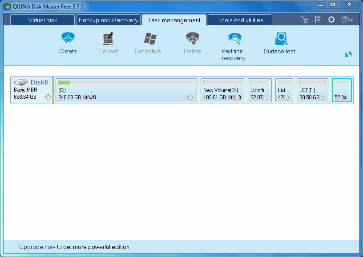Click the Listoffr... partition usage bar
This screenshot has width=363, height=257.
[260, 83]
